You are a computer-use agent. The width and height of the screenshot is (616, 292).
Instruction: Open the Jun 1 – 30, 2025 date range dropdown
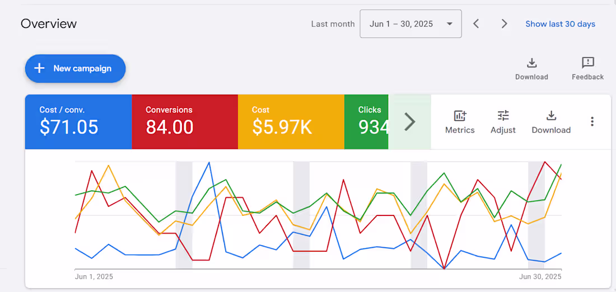click(410, 24)
